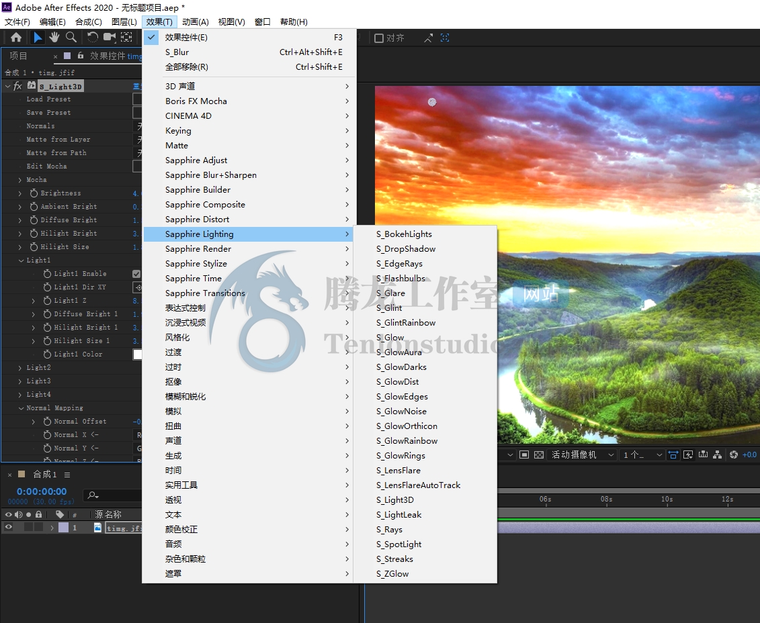The image size is (760, 623).
Task: Collapse the Light1 property group
Action: pos(21,260)
